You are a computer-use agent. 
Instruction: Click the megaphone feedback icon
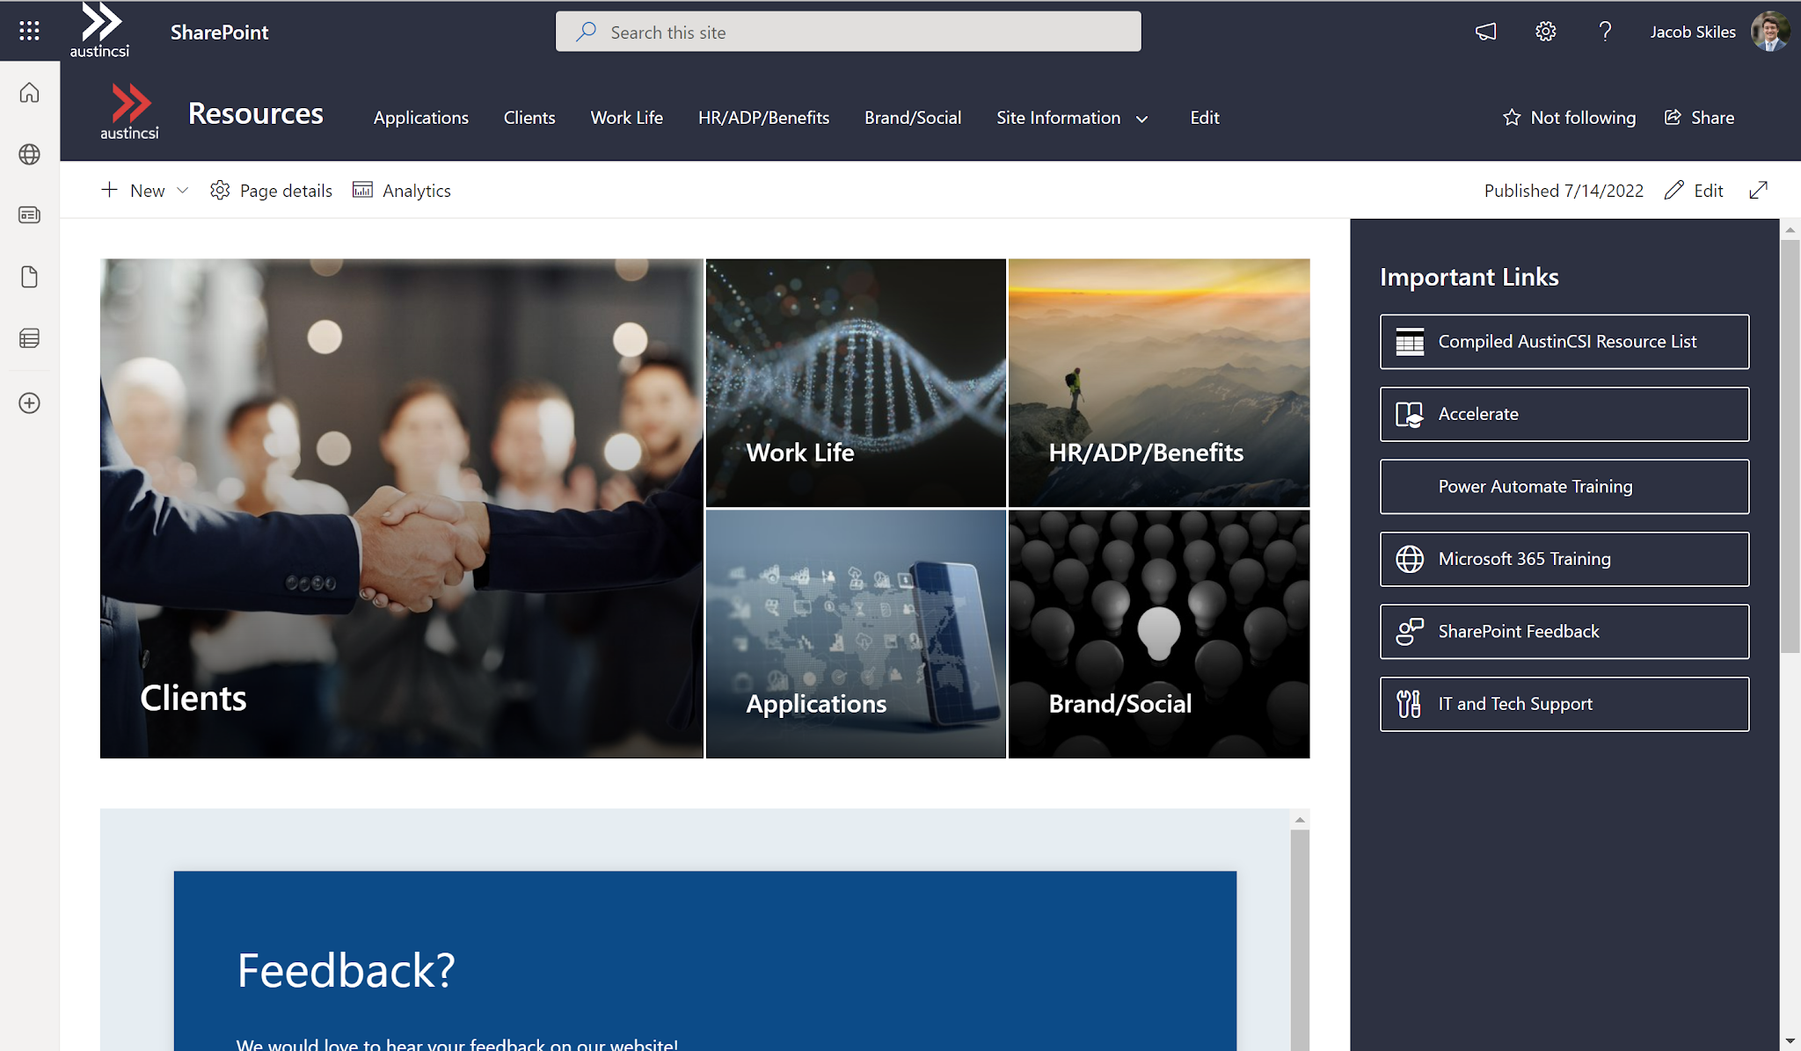[x=1485, y=32]
